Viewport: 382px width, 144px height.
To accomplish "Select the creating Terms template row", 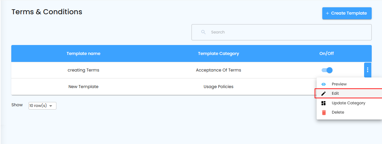I will [x=83, y=70].
